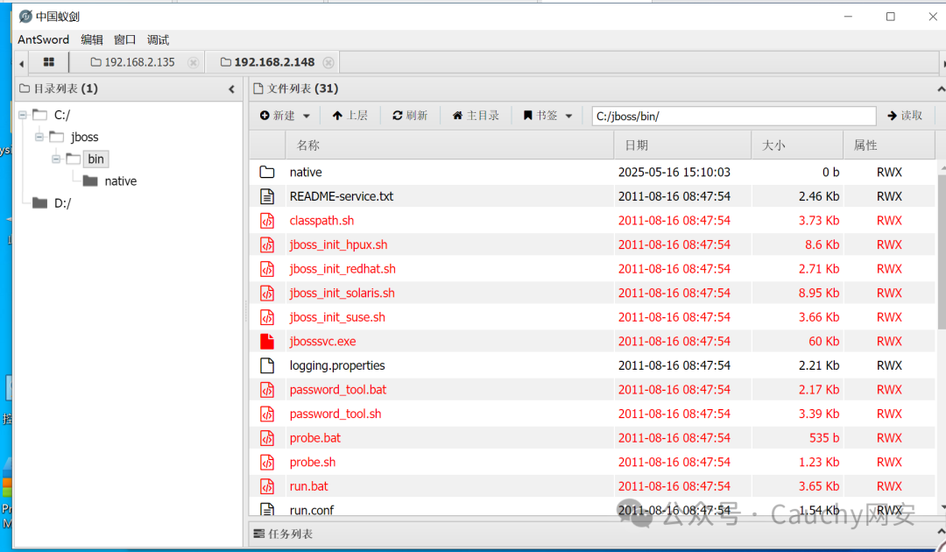This screenshot has width=946, height=552.
Task: Click the 2025-05-16 15:10:03 date cell
Action: pos(674,173)
